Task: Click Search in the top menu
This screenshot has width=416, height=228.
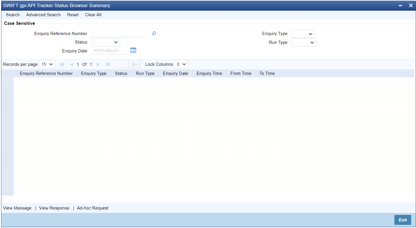Action: point(13,15)
